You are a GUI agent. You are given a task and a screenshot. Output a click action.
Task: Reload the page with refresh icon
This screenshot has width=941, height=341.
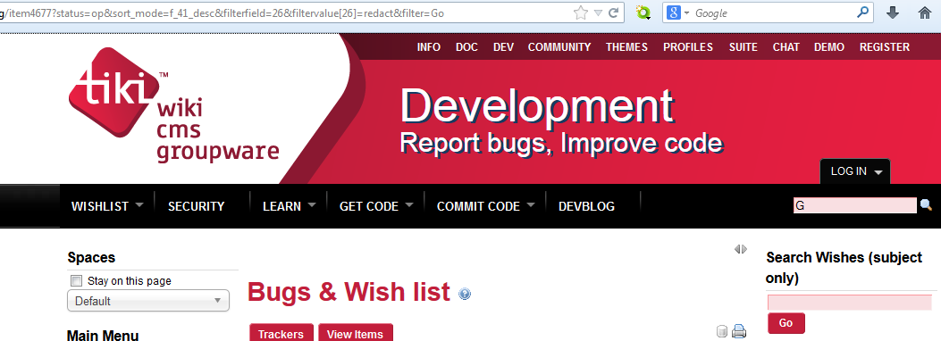pyautogui.click(x=613, y=12)
